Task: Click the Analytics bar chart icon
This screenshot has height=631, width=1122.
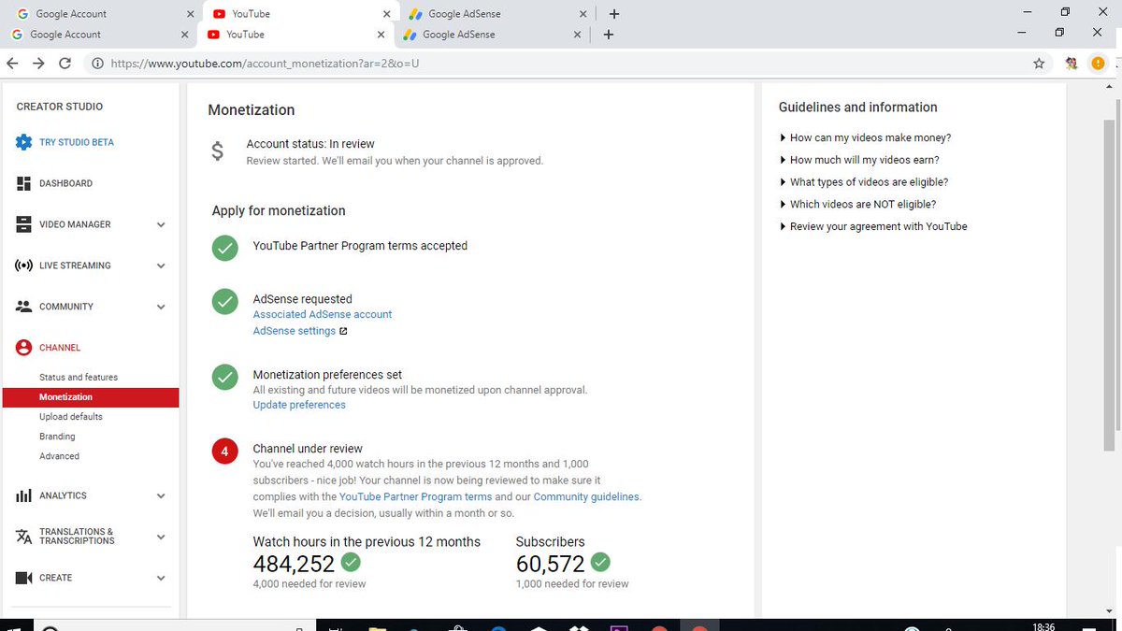Action: point(24,495)
